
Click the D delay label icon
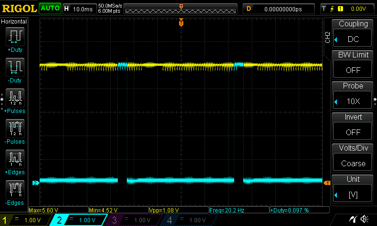249,9
